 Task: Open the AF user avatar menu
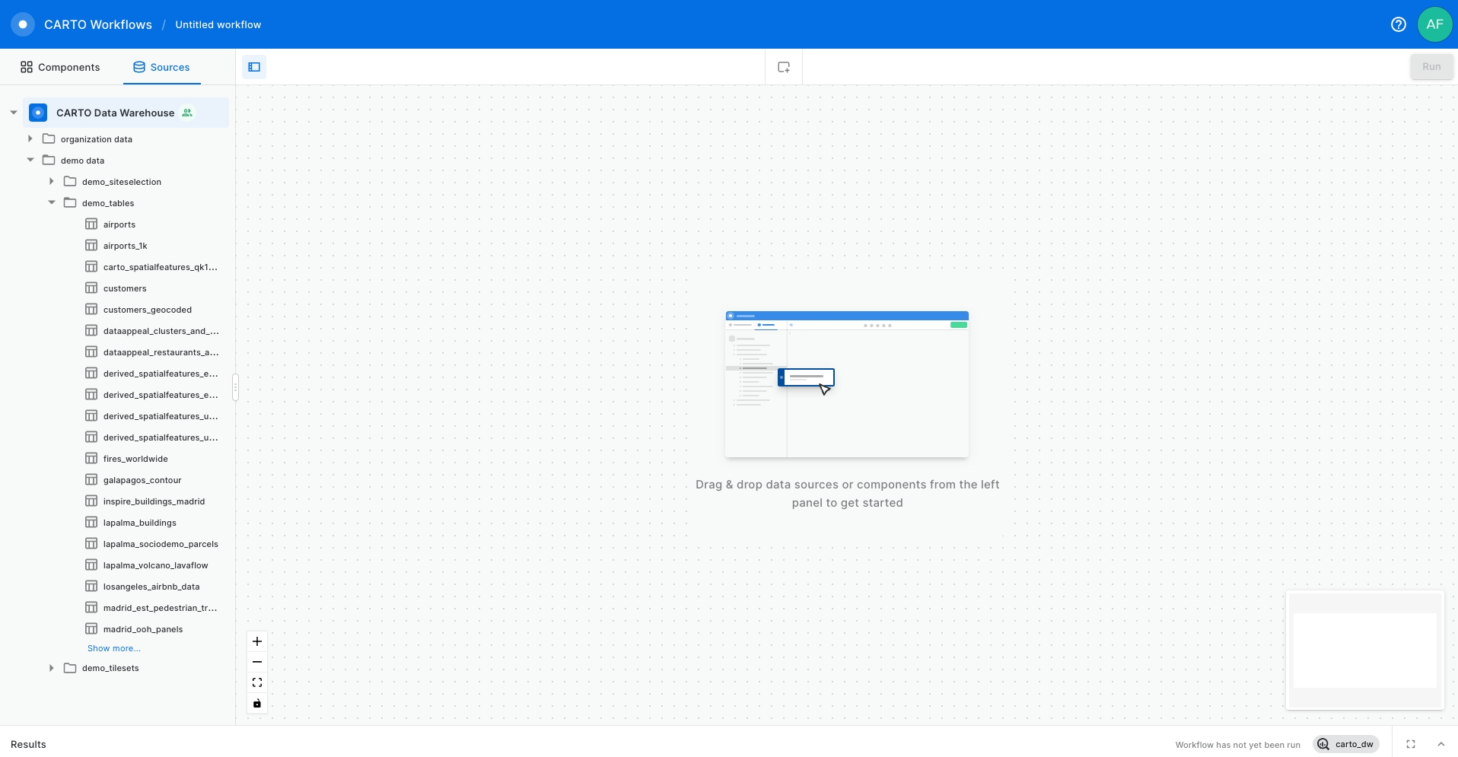[x=1435, y=24]
